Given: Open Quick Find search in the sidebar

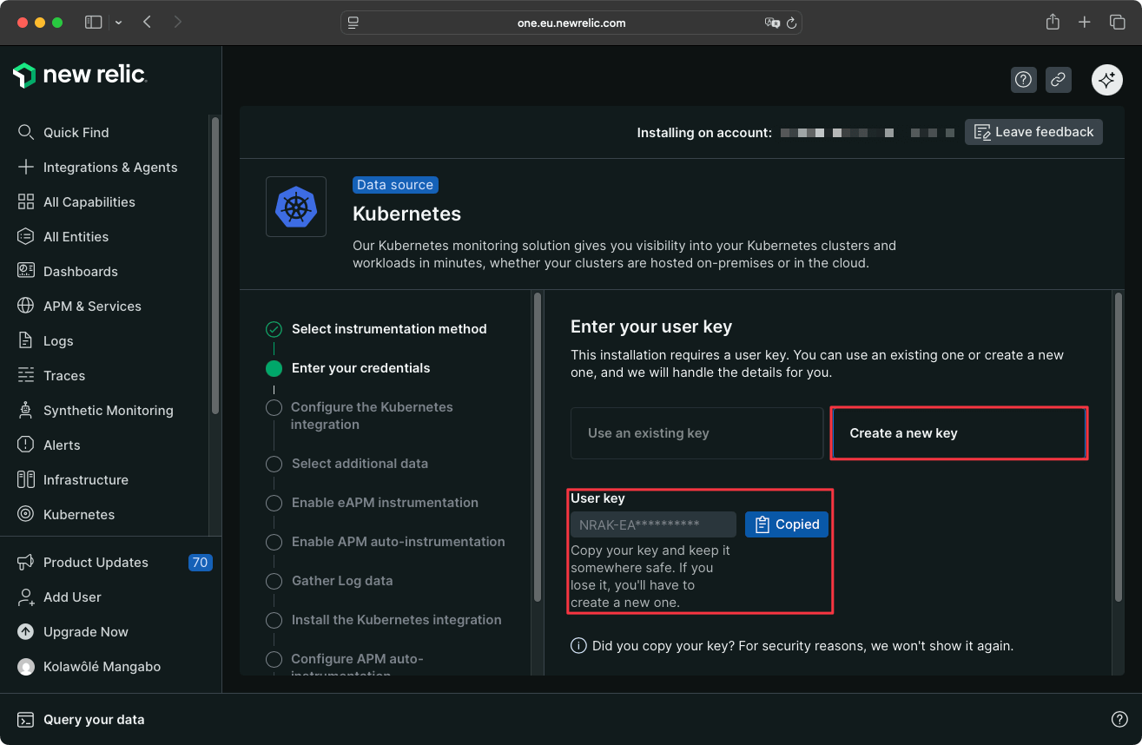Looking at the screenshot, I should tap(75, 132).
